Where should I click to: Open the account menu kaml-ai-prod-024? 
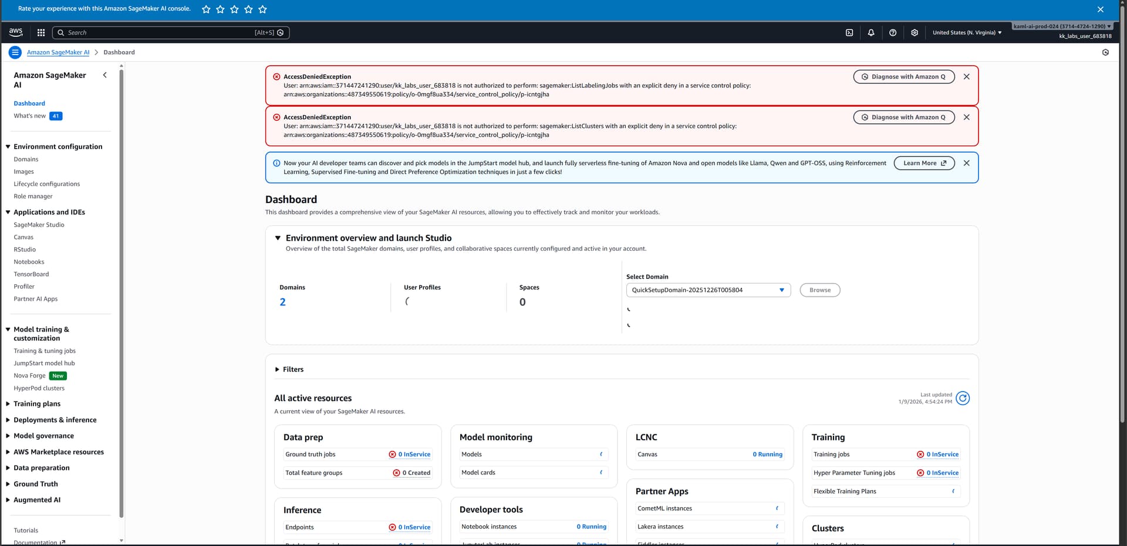tap(1062, 26)
